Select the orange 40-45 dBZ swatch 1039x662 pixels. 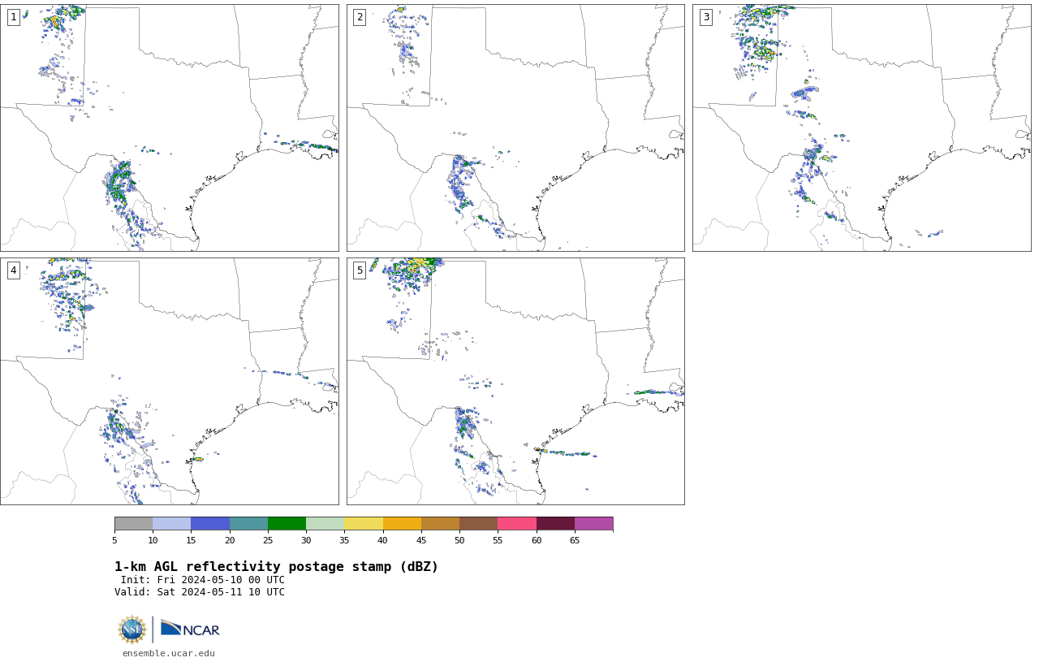402,523
